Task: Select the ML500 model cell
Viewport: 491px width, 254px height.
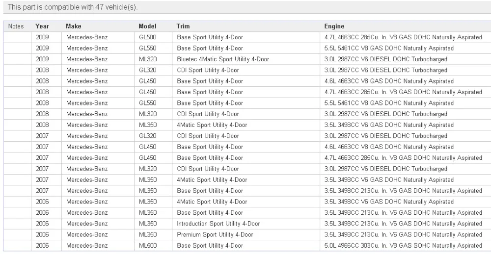Action: (x=148, y=245)
